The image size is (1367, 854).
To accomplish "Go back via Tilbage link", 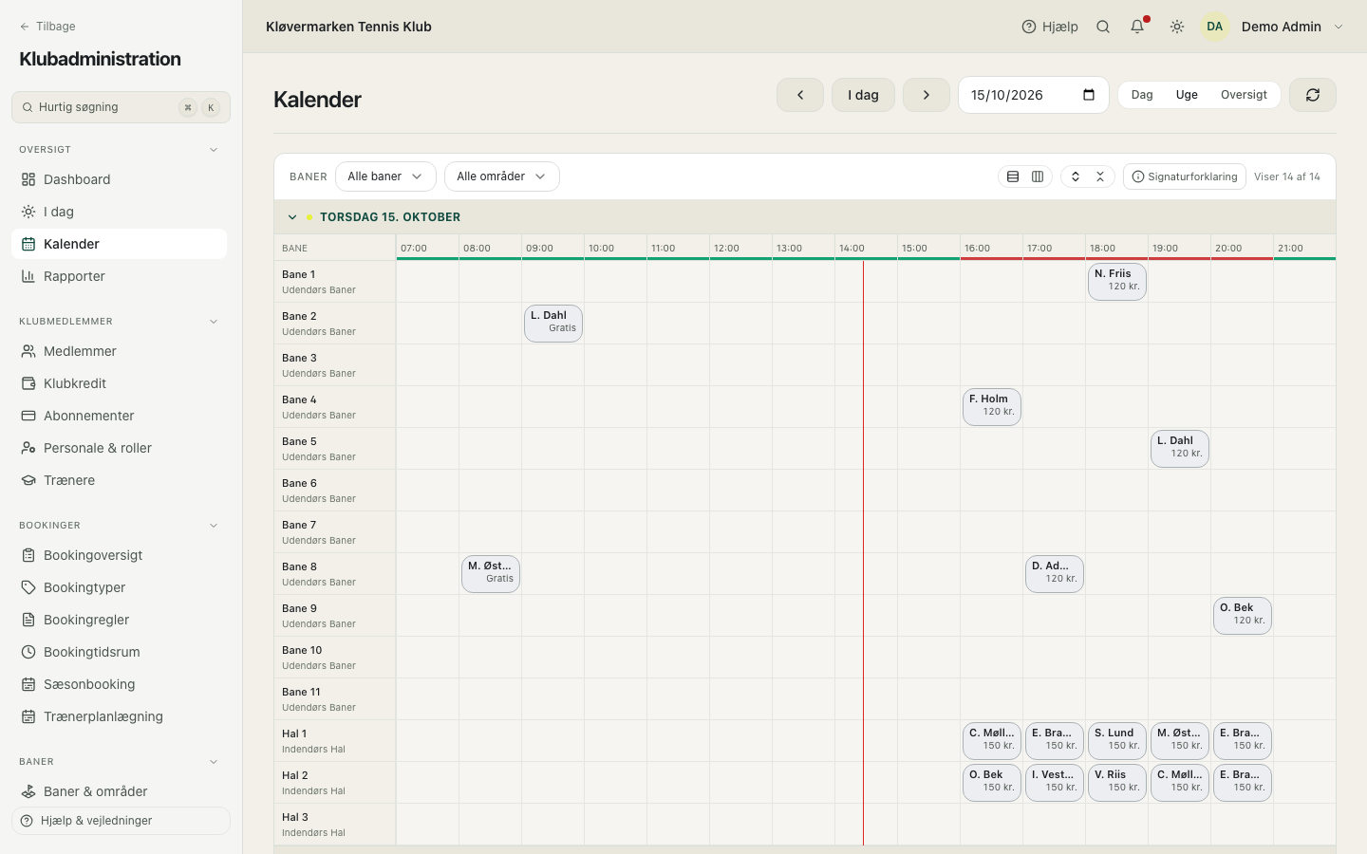I will 47,27.
